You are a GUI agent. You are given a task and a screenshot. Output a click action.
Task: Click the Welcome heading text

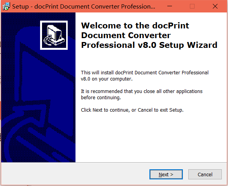[149, 35]
